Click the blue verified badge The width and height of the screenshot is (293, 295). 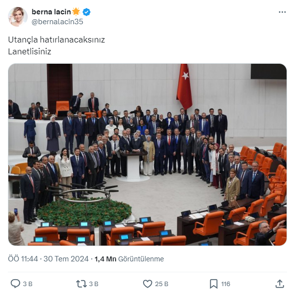click(x=86, y=12)
